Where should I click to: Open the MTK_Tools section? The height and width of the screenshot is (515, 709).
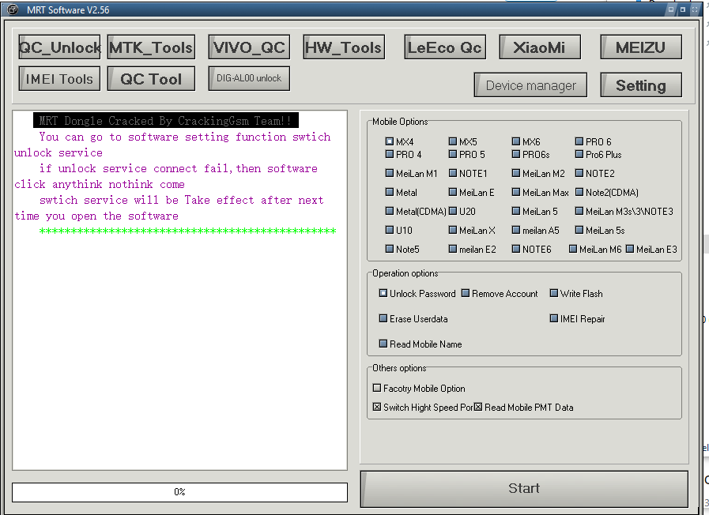click(151, 47)
